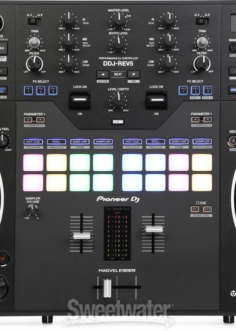Screen dimensions: 236x331
Task: Click the MASTER LEVEL knob
Action: 118,21
